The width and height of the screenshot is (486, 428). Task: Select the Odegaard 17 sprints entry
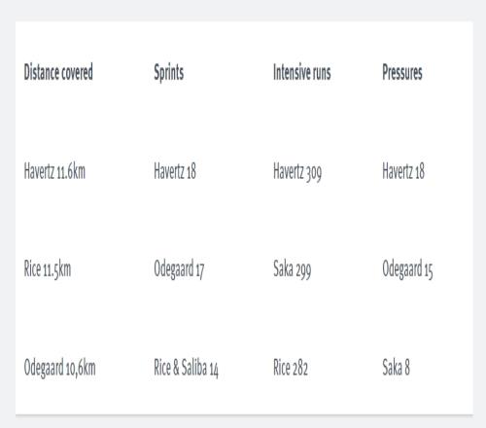[179, 269]
